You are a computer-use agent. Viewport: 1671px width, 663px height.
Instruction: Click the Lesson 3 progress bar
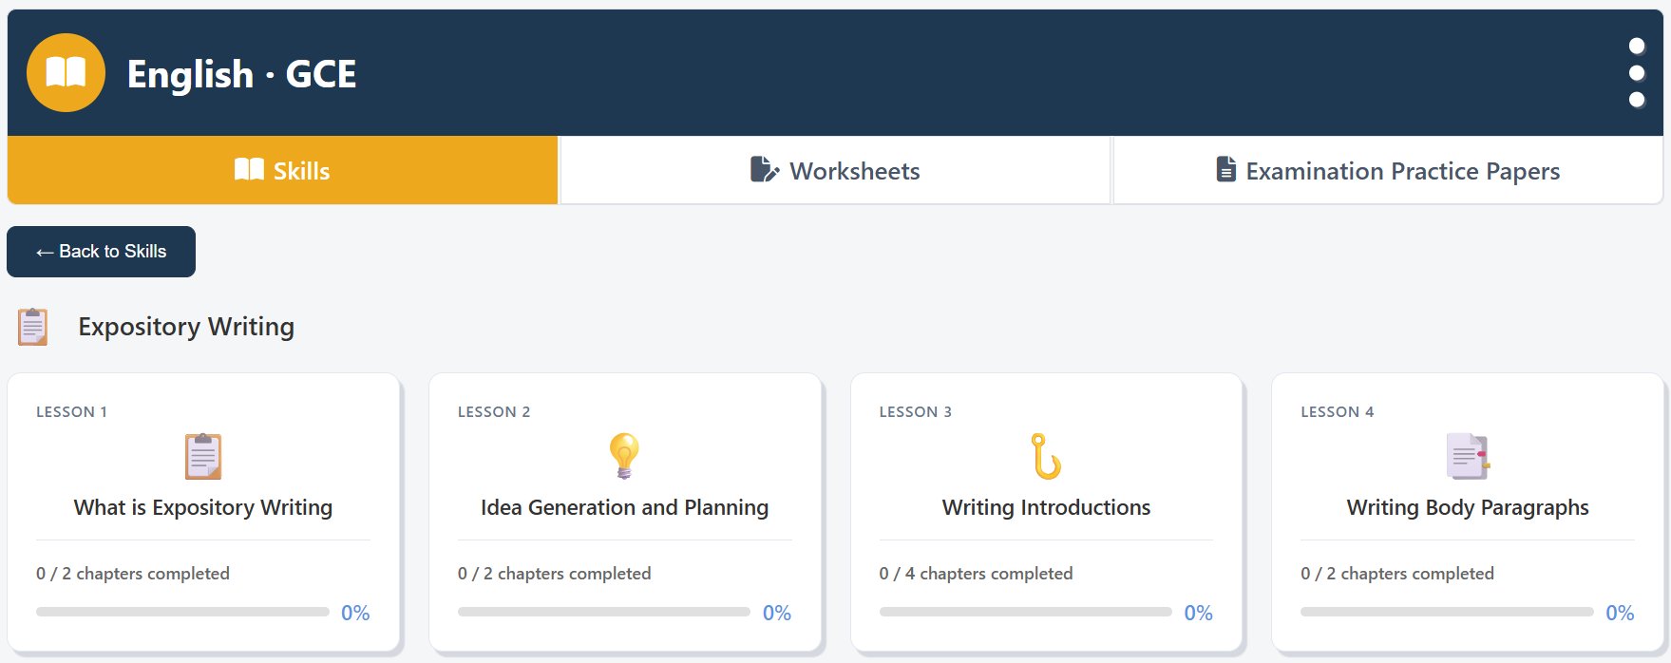pos(1026,612)
